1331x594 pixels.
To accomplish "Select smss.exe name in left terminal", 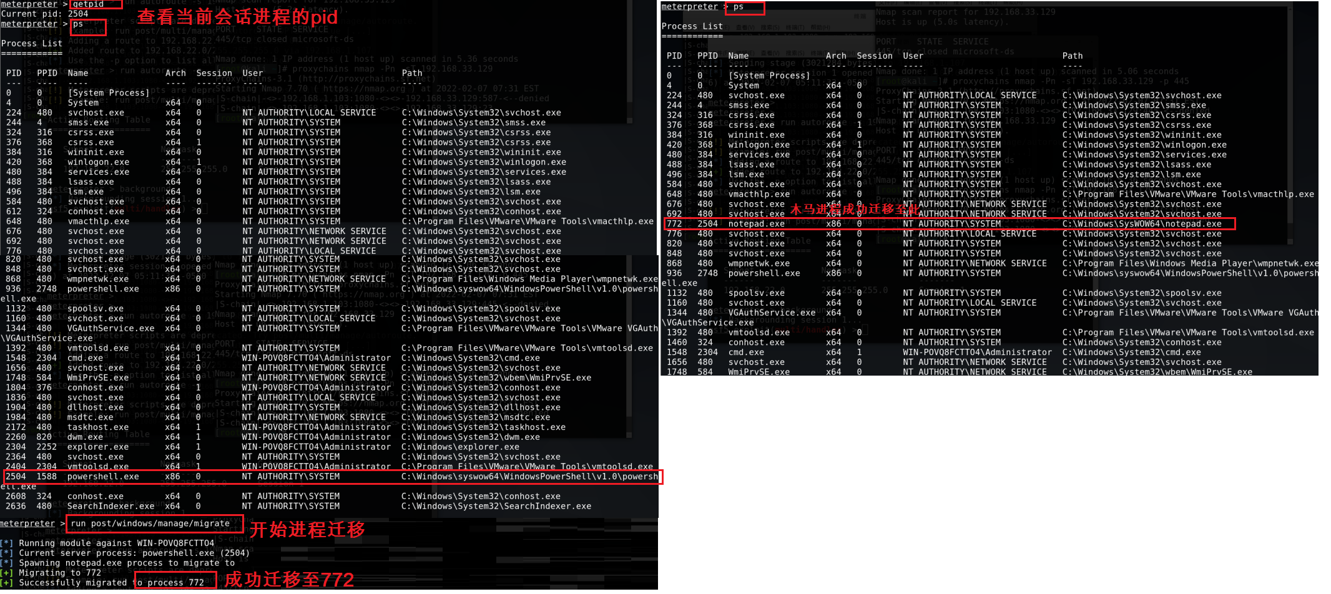I will [x=88, y=123].
